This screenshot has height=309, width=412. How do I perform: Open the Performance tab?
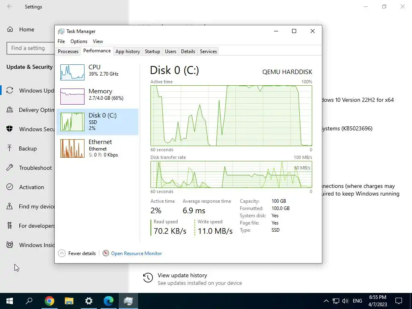pos(97,51)
